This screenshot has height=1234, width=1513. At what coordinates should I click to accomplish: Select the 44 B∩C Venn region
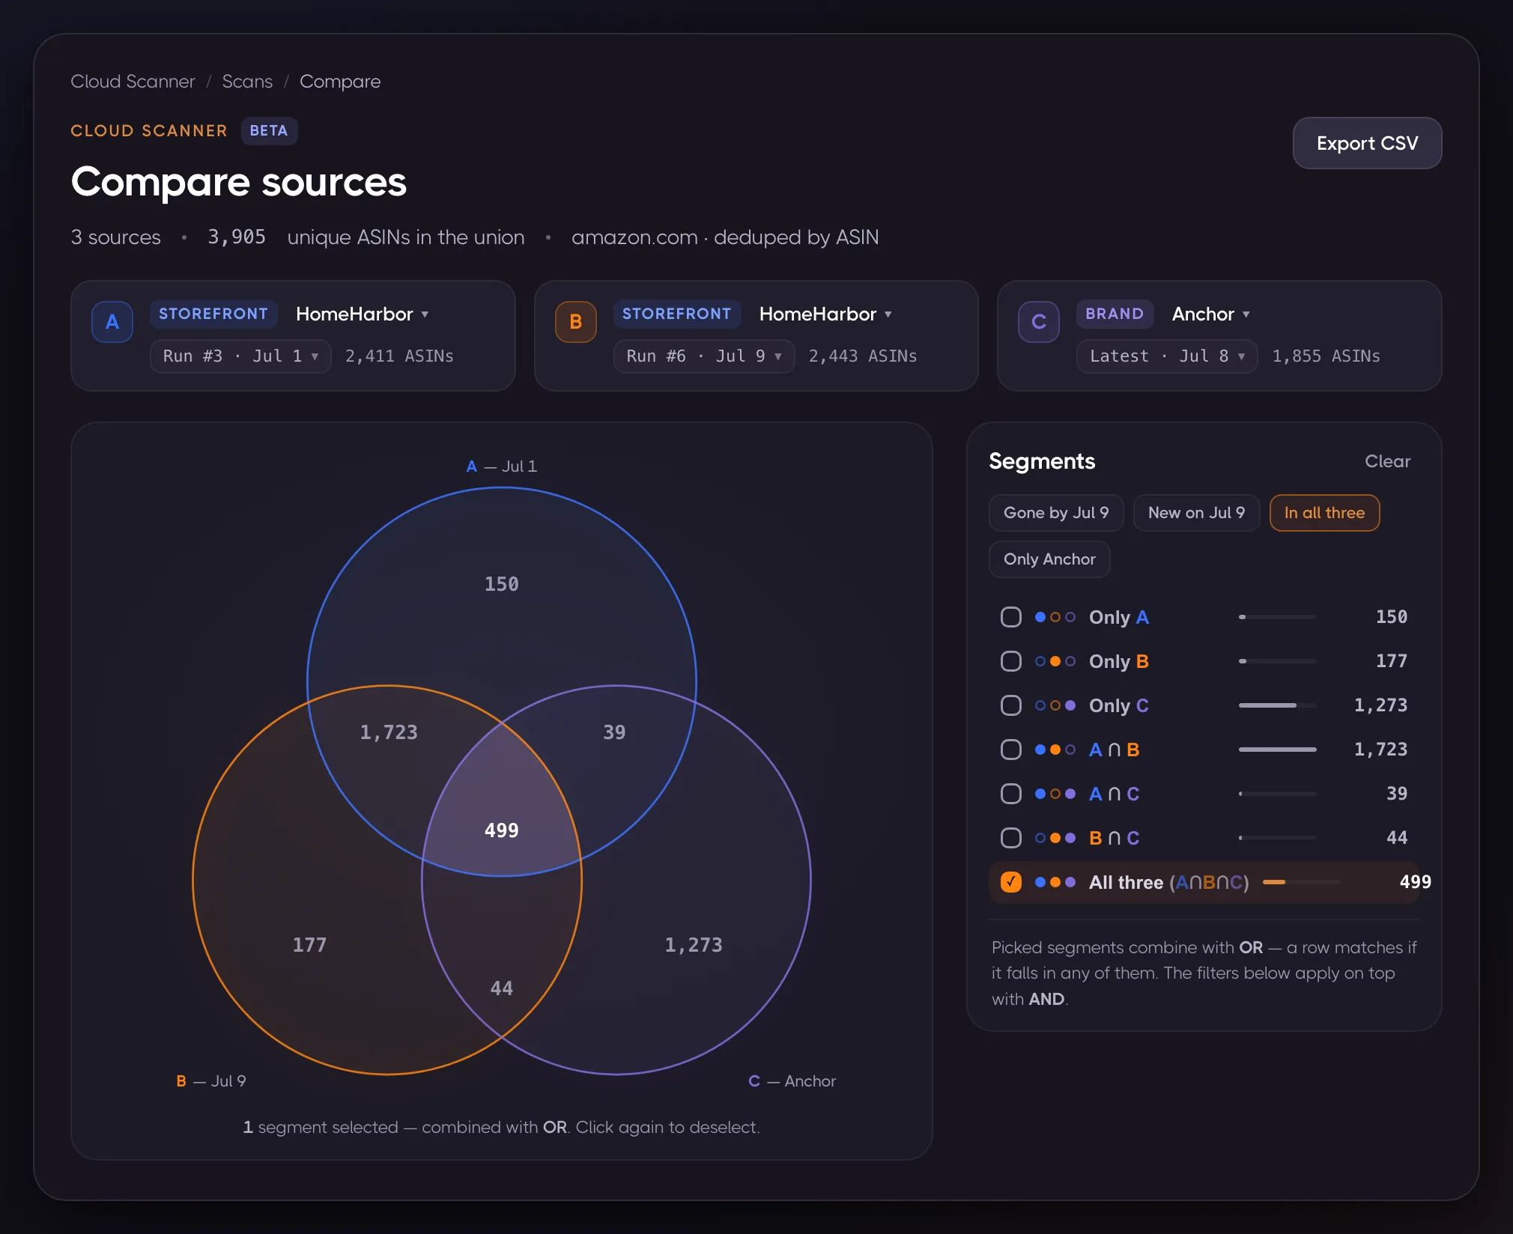coord(501,988)
